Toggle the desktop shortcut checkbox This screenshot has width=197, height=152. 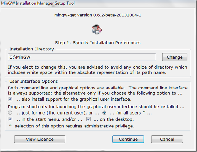tap(88, 119)
